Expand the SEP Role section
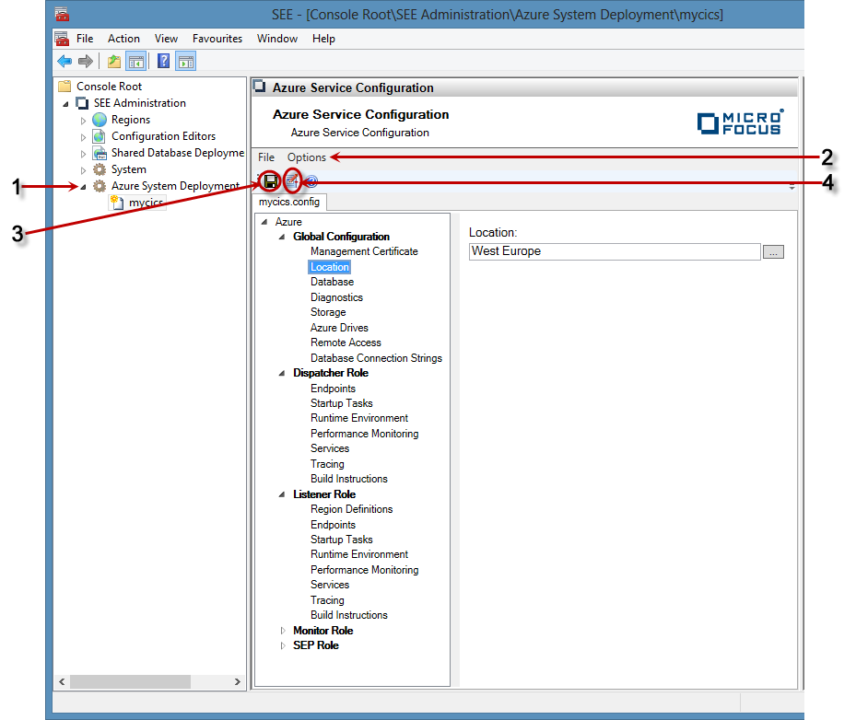The image size is (856, 720). pos(283,646)
